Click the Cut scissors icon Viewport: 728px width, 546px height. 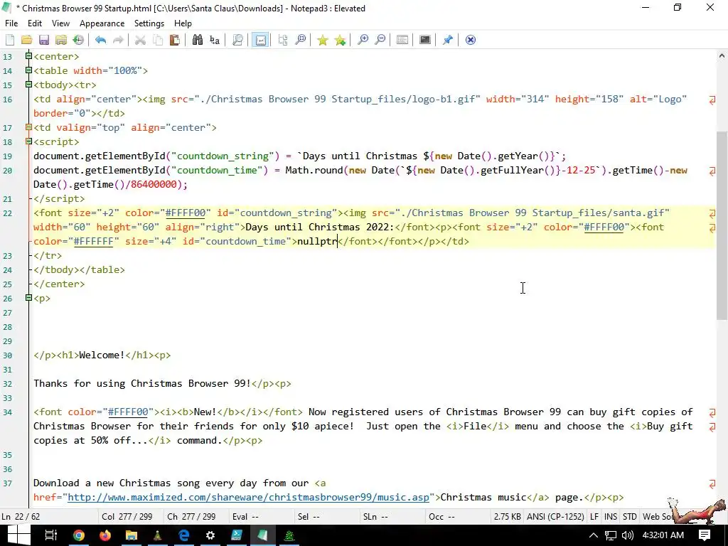(140, 40)
